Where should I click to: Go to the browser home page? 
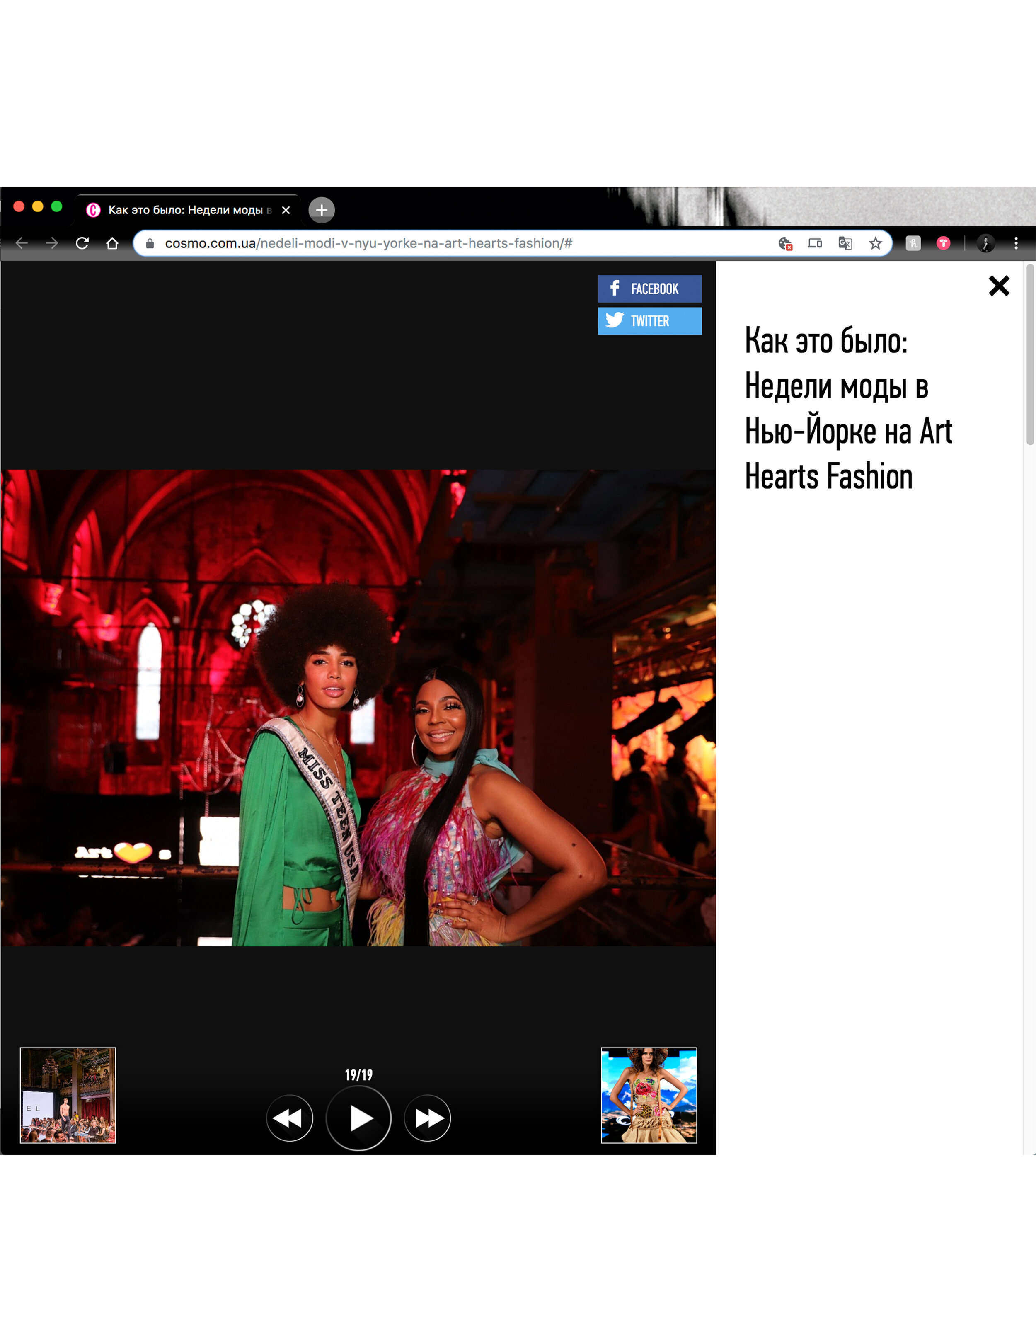(x=112, y=243)
